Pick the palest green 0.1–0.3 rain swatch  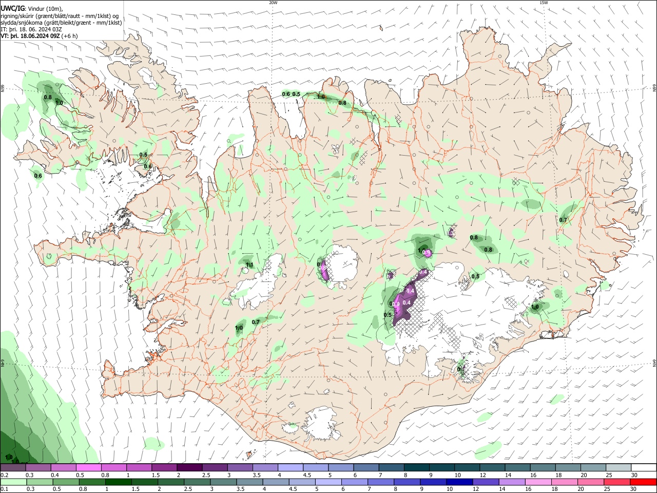coord(13,482)
